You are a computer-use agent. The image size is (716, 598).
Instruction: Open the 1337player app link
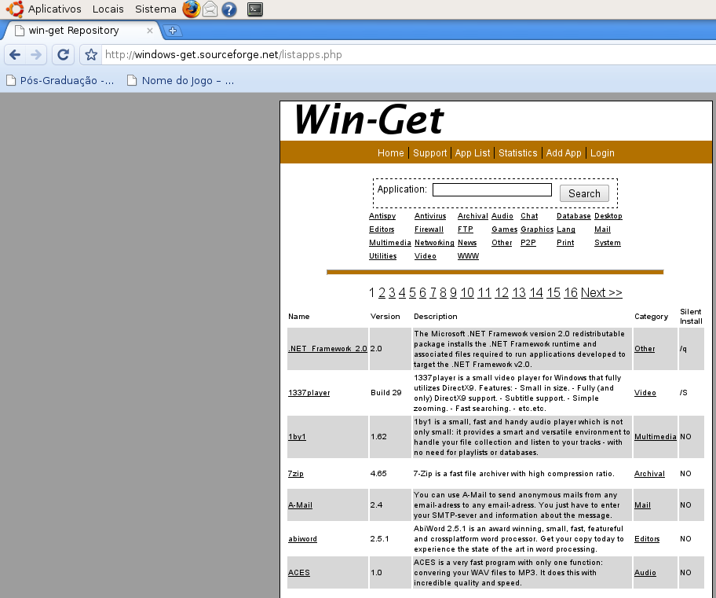pyautogui.click(x=309, y=393)
